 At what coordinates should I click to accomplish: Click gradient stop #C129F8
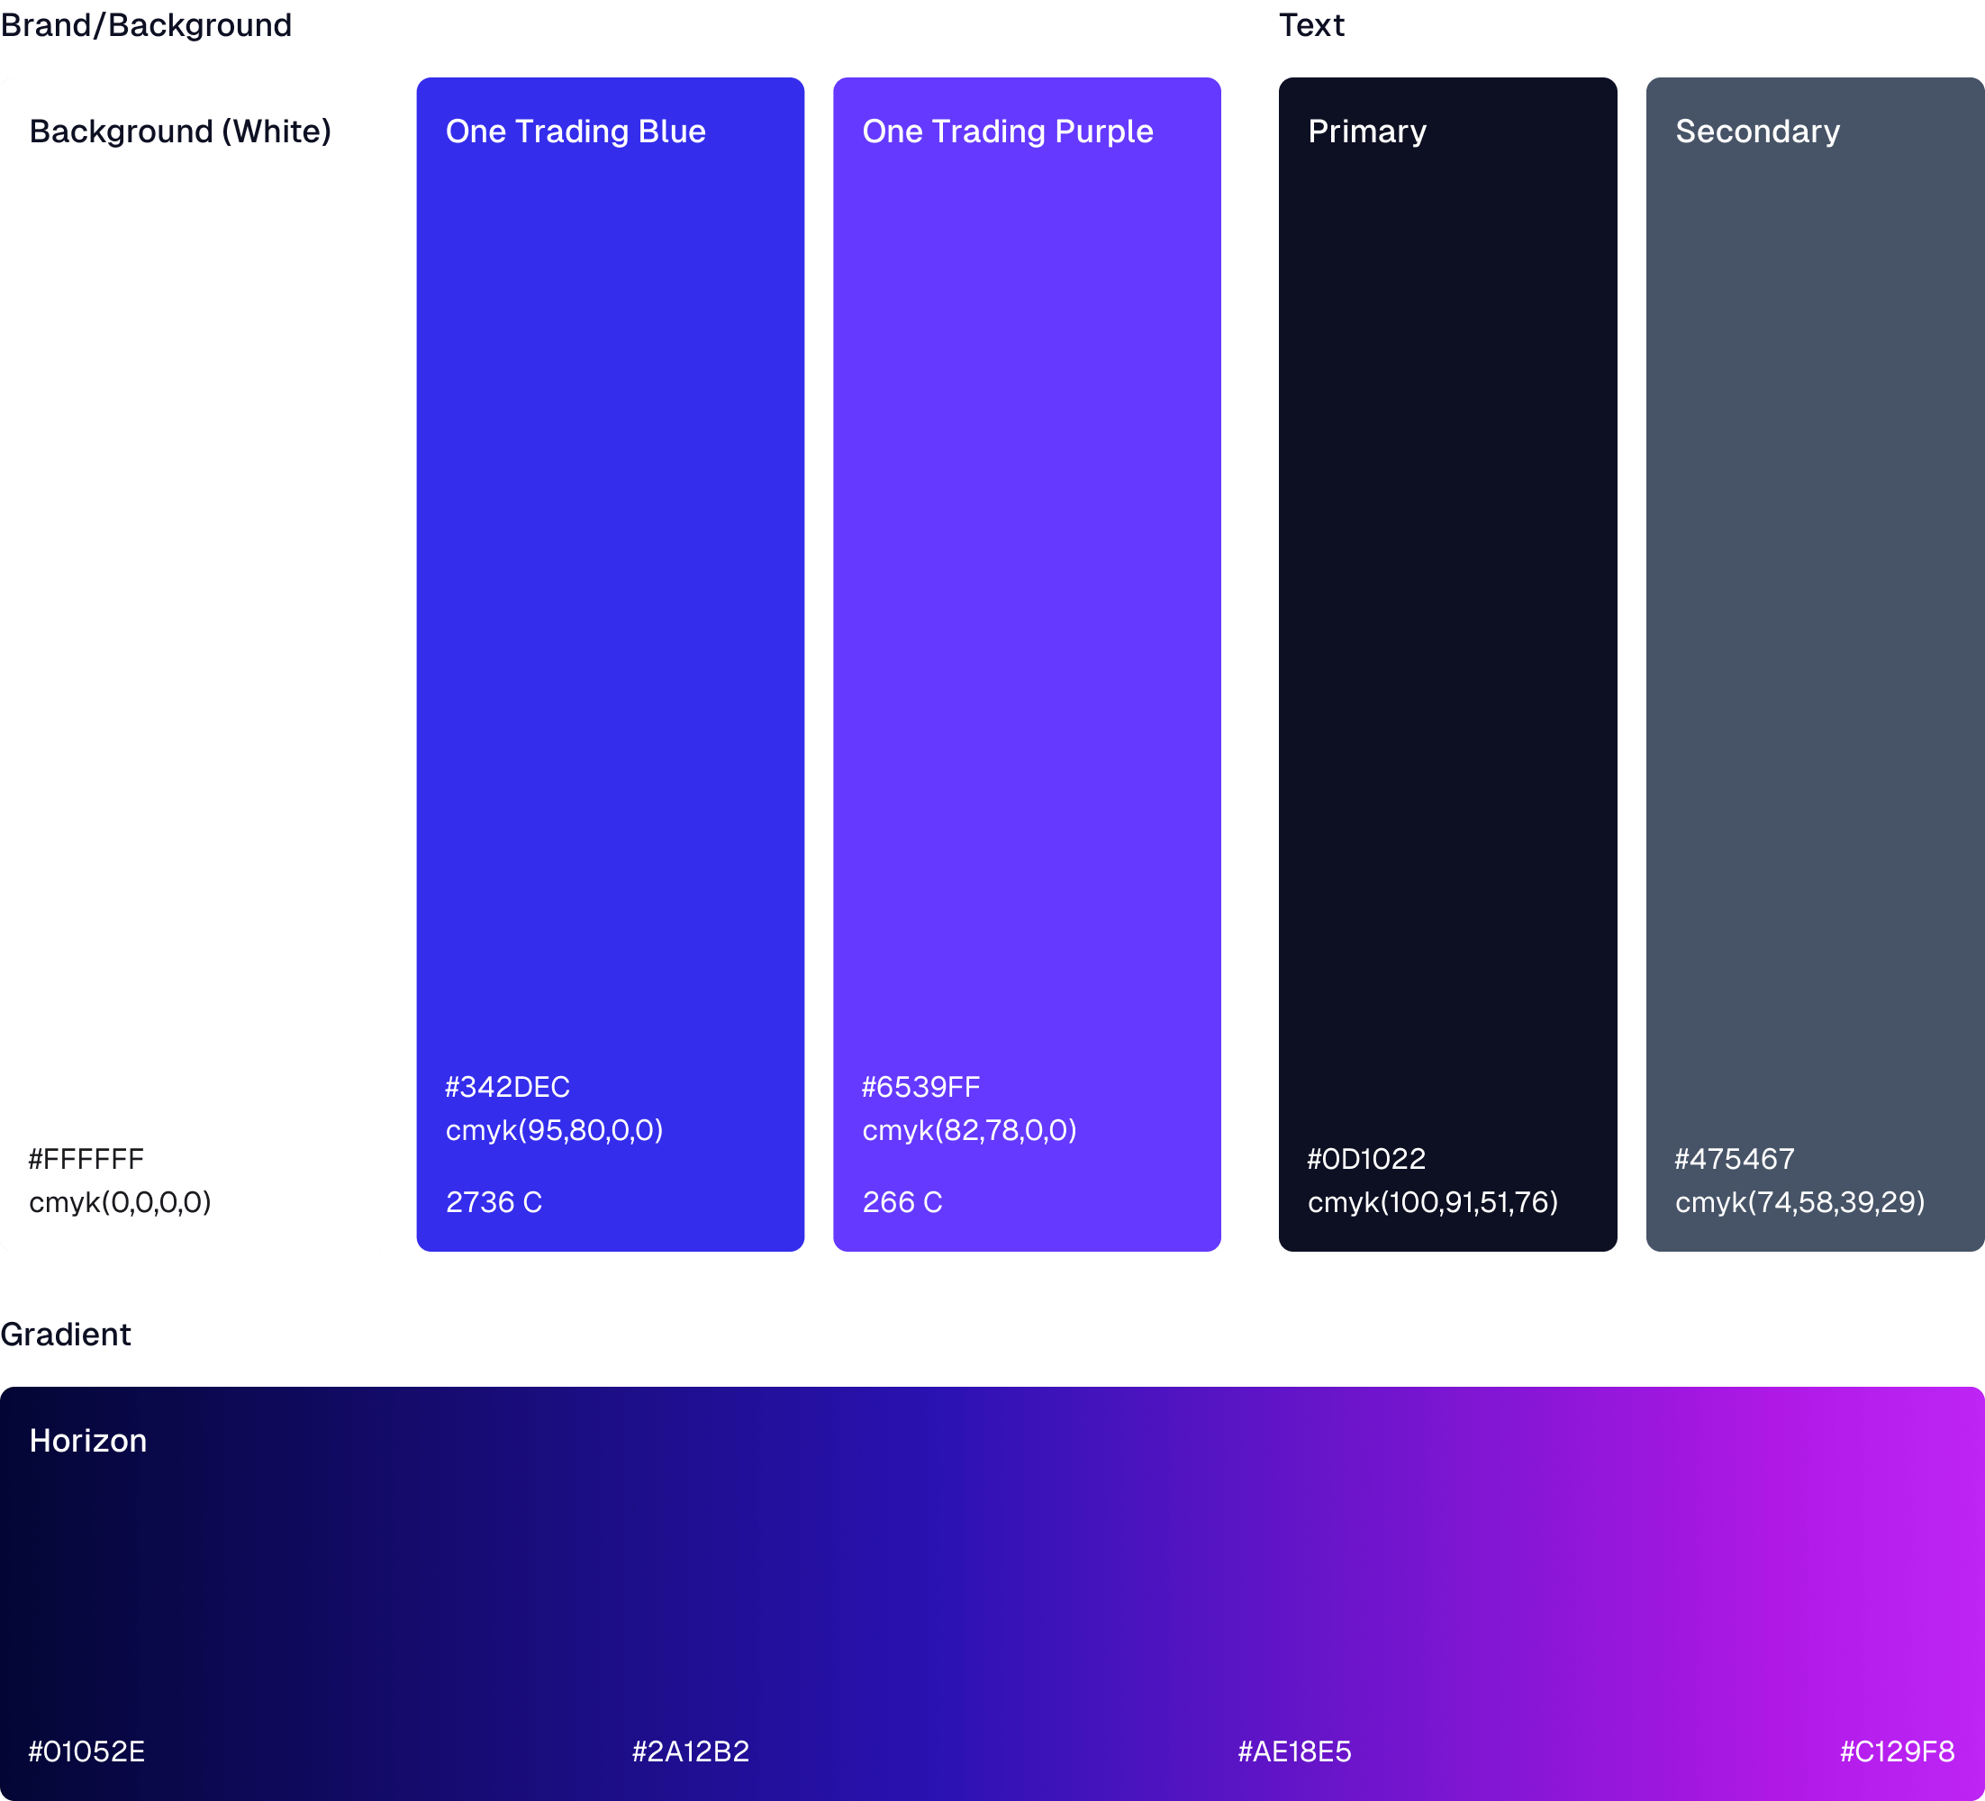(1898, 1751)
